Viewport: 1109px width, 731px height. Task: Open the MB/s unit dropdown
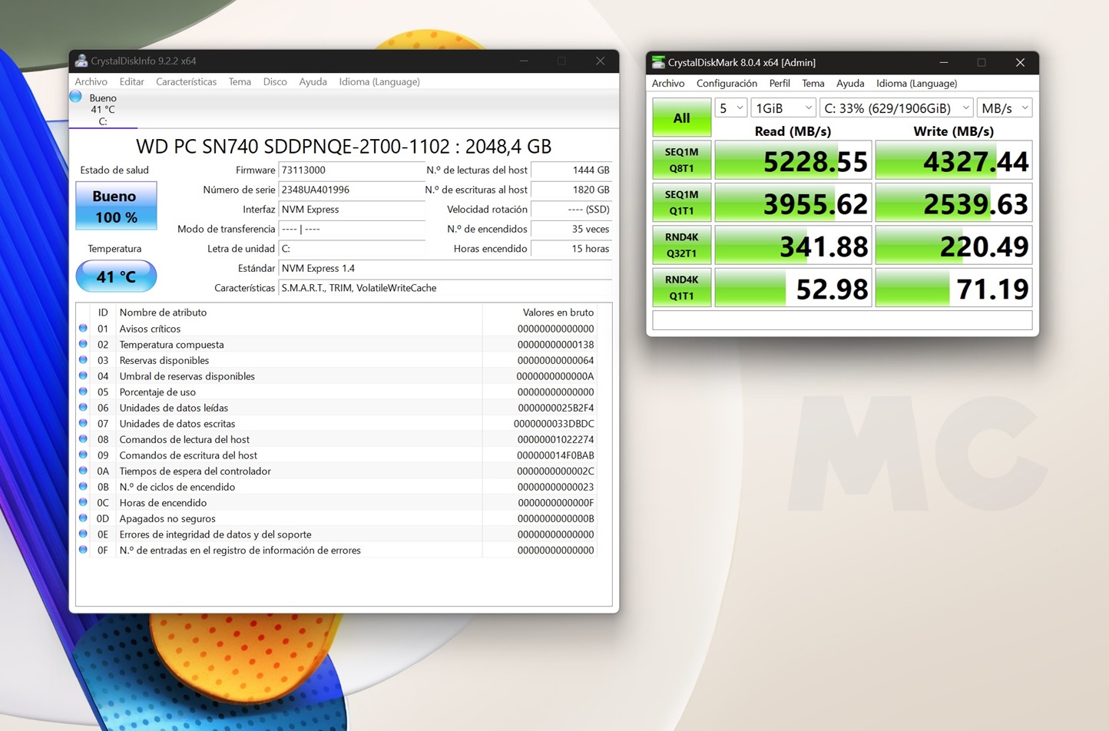1004,108
